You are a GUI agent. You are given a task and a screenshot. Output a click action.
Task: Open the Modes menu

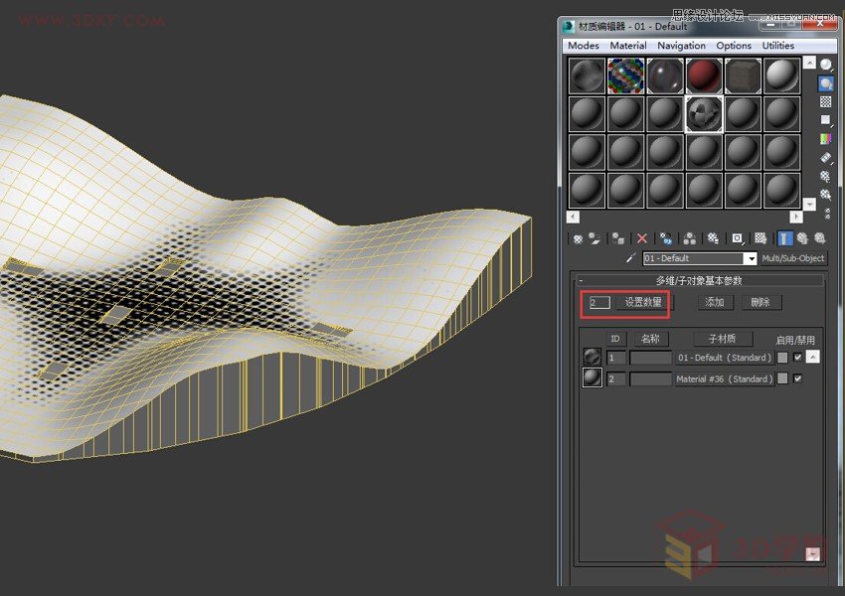click(x=584, y=46)
